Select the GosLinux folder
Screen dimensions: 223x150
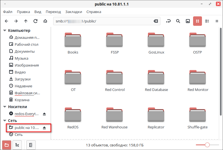click(x=156, y=44)
